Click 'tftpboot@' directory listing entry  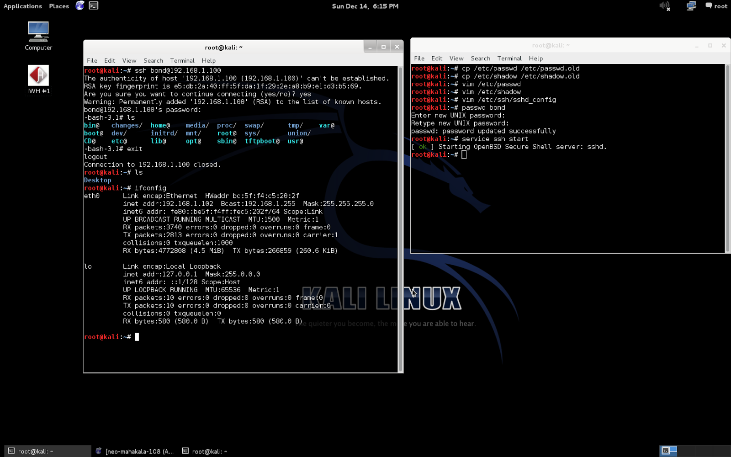point(262,141)
